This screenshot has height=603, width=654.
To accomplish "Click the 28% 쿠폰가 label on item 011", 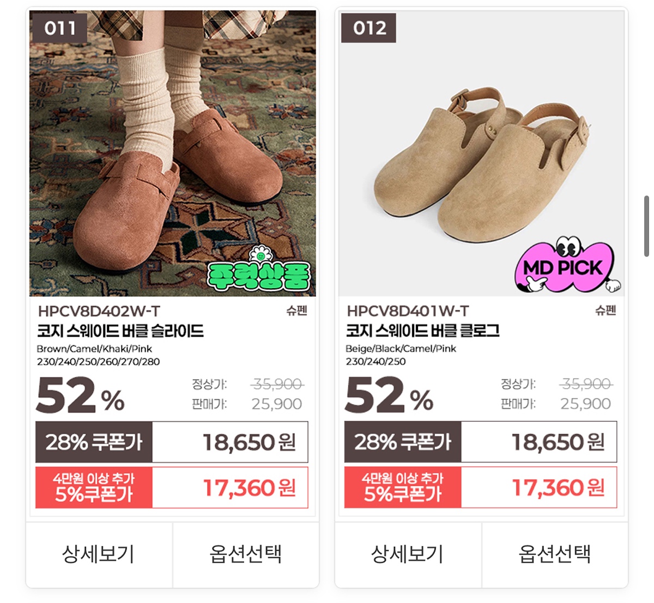I will click(x=94, y=442).
